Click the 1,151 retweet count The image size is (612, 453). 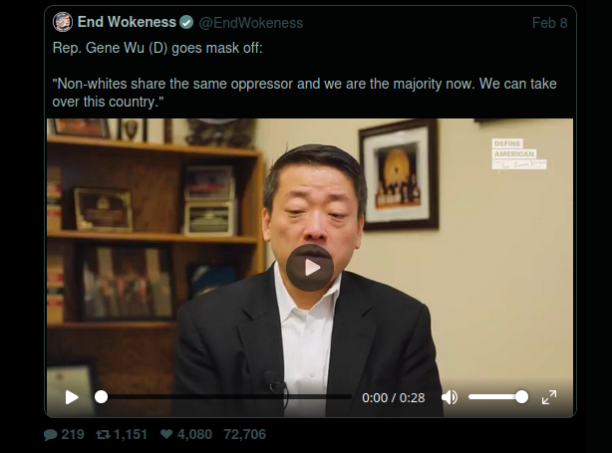(x=130, y=434)
